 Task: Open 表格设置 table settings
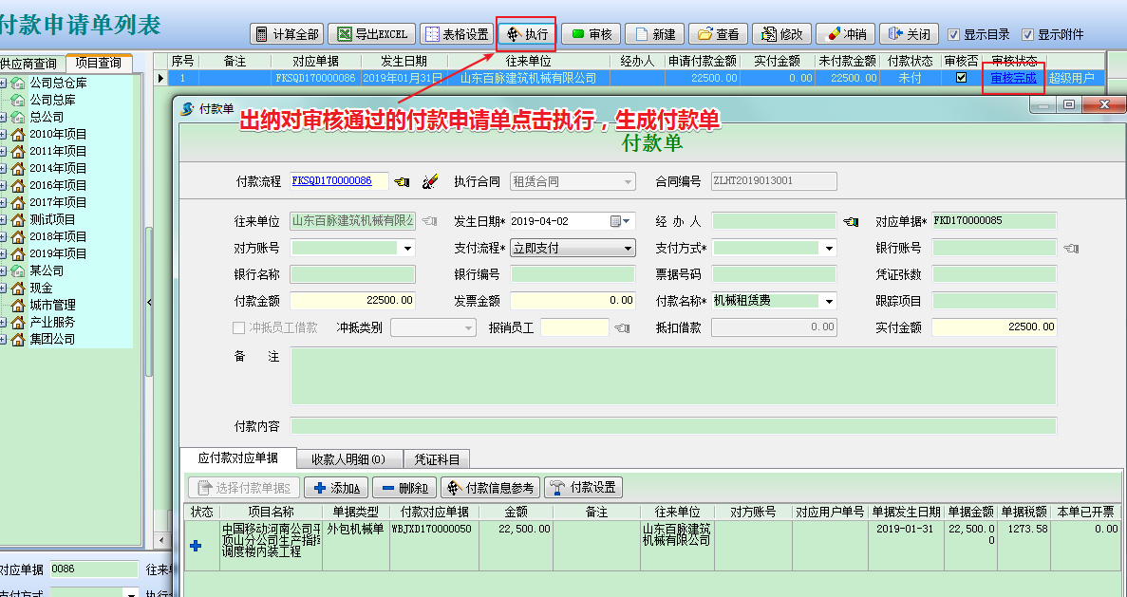[x=457, y=34]
